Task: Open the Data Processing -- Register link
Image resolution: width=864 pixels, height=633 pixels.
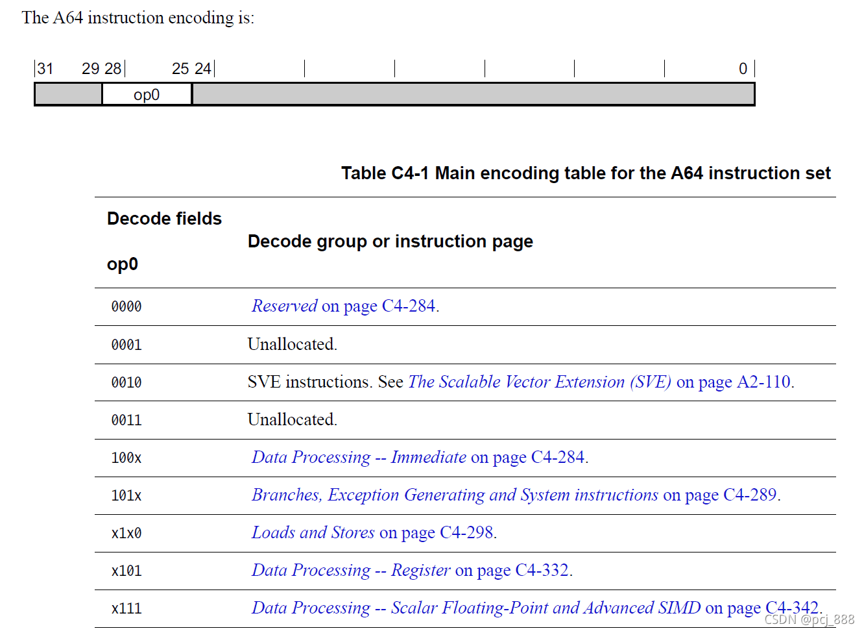Action: tap(351, 570)
